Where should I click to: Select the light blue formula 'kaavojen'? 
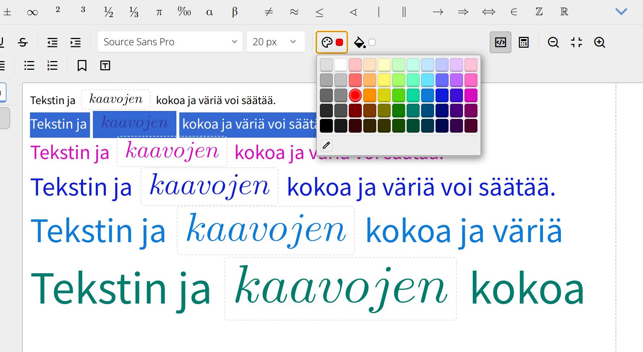click(x=266, y=231)
